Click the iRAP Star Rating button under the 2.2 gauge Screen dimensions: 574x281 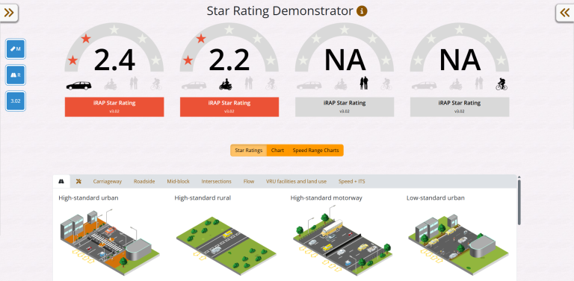tap(229, 107)
